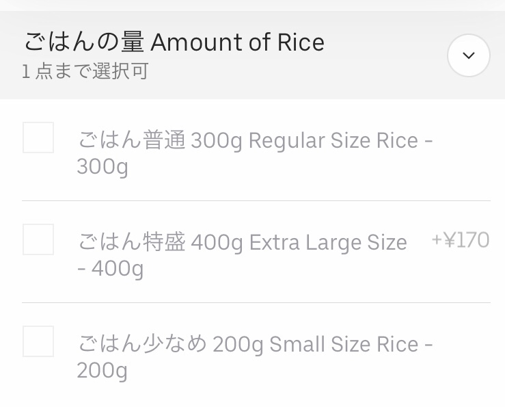Click "200g" just before Small Size Rice
This screenshot has width=505, height=407.
(x=238, y=344)
